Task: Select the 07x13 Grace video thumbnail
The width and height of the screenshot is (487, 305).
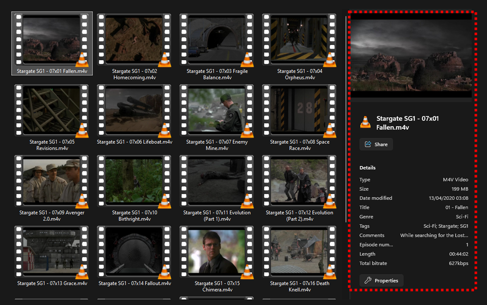Action: click(51, 252)
